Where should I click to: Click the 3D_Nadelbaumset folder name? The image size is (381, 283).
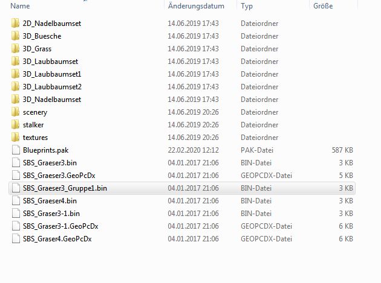coord(52,100)
